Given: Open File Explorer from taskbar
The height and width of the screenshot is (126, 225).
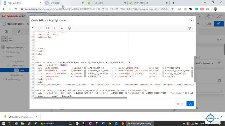Looking at the screenshot, I should 23,123.
